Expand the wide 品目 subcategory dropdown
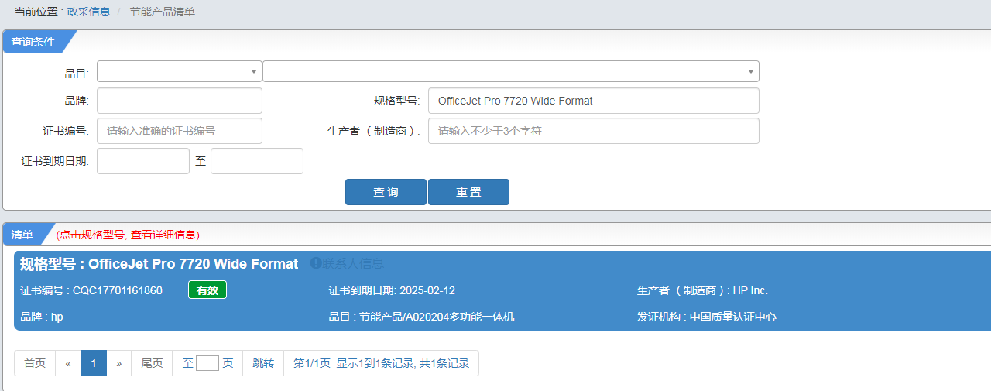991x391 pixels. [x=511, y=71]
